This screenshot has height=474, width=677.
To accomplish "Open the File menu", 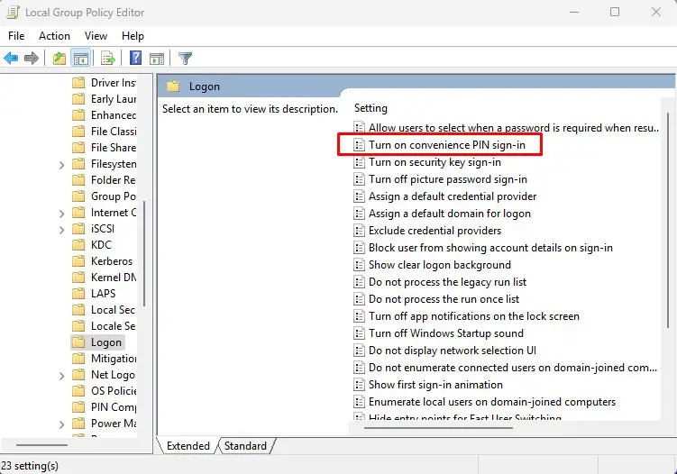I will [x=16, y=36].
